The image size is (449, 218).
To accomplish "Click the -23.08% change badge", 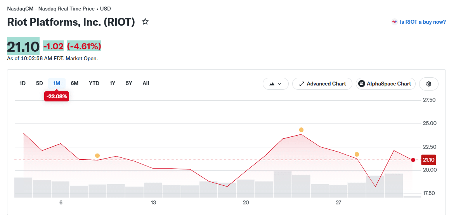I will [57, 96].
